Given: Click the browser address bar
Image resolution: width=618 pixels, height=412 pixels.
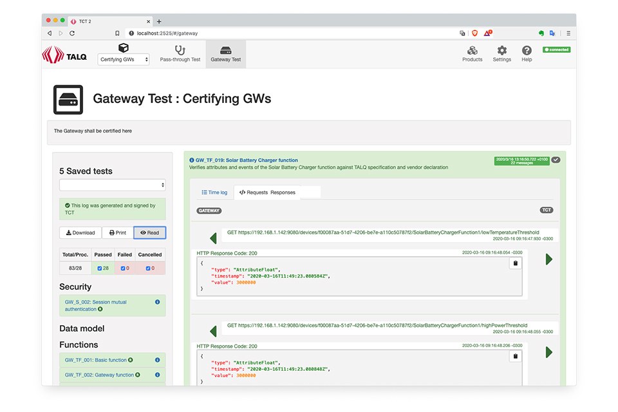Looking at the screenshot, I should click(290, 33).
